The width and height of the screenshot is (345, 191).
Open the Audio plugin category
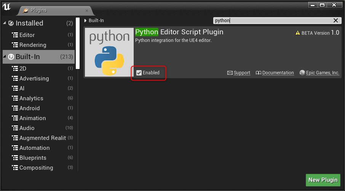pyautogui.click(x=39, y=128)
